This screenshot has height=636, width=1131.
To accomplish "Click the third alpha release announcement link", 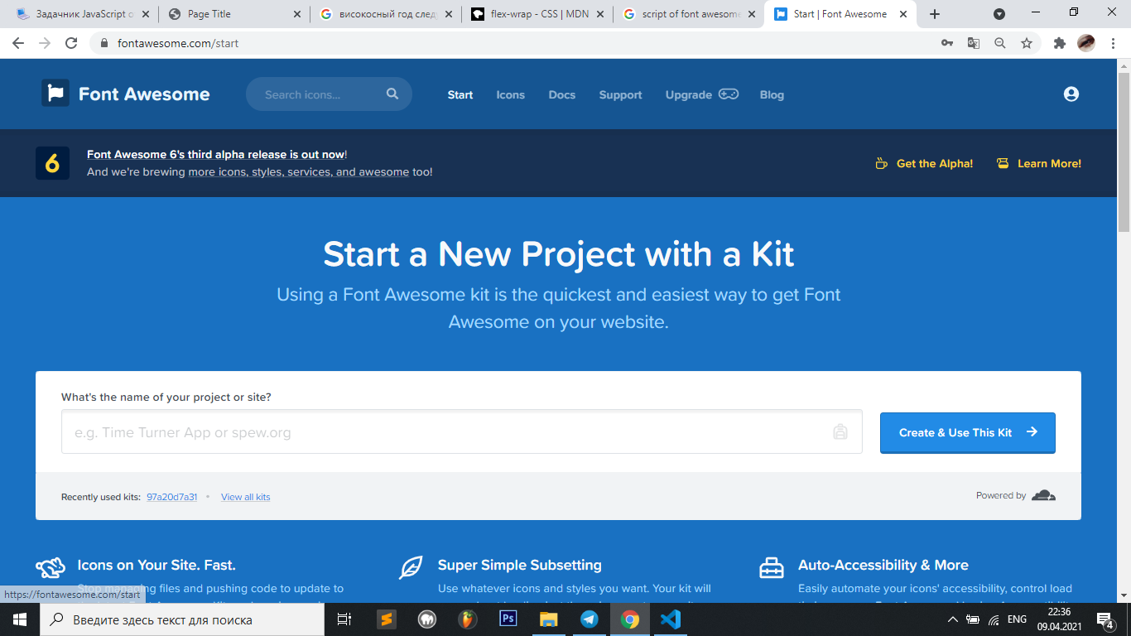I will [x=215, y=154].
